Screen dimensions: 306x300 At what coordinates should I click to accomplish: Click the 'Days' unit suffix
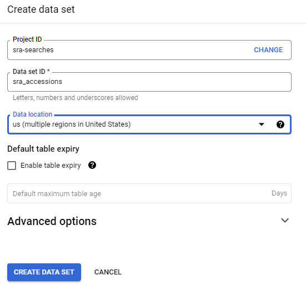[279, 193]
